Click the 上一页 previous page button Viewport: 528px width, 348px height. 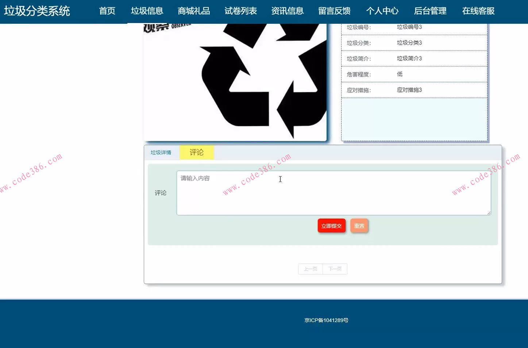(x=310, y=269)
